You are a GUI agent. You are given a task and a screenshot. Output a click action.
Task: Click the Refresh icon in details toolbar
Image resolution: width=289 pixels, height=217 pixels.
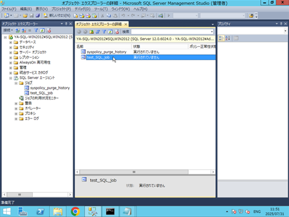(x=110, y=32)
